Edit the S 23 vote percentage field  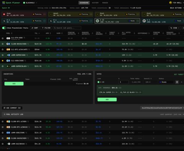123,82
